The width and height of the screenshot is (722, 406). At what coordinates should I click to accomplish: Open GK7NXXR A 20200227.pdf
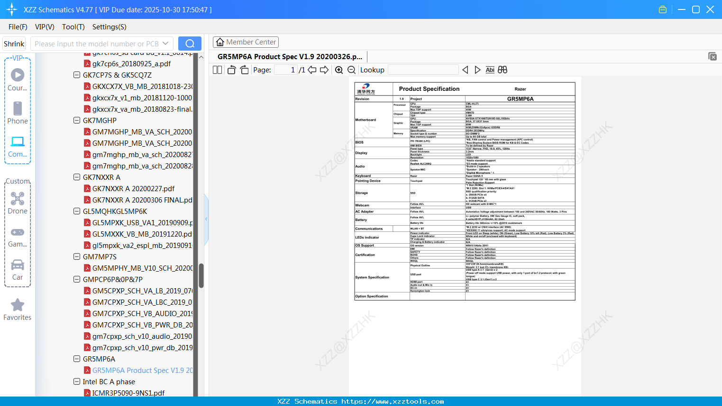(133, 188)
